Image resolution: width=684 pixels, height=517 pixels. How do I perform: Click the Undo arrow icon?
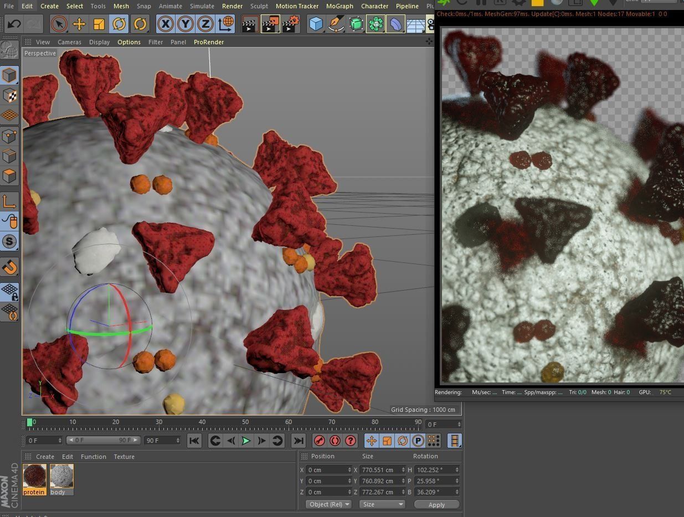[14, 24]
